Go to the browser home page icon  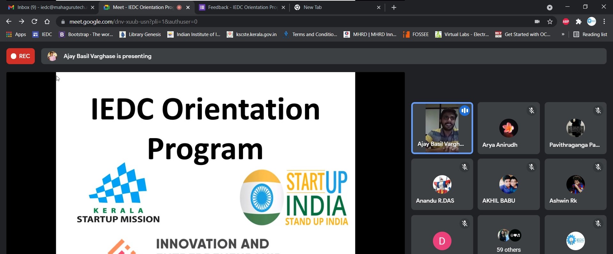(x=47, y=21)
